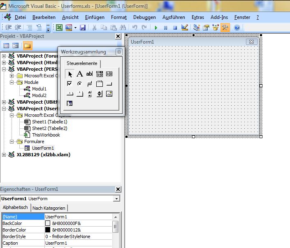Open the Einfügen menu

95,17
